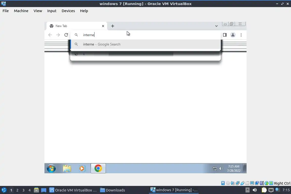Open host desktop application menu bird icon

[4, 190]
